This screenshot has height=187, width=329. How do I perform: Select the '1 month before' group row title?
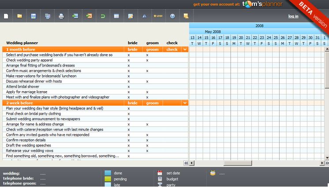point(21,49)
